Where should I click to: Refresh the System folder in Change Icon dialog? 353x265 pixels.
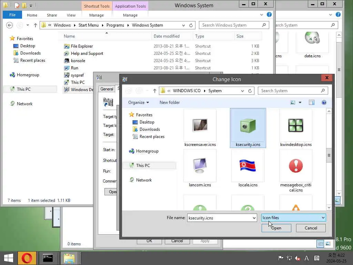click(x=250, y=91)
